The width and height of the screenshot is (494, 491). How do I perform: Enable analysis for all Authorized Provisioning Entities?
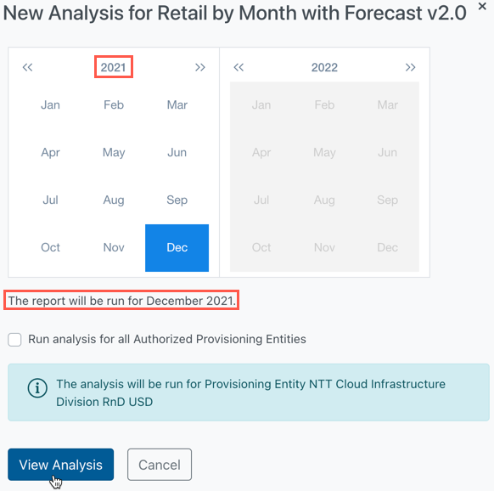[x=14, y=340]
